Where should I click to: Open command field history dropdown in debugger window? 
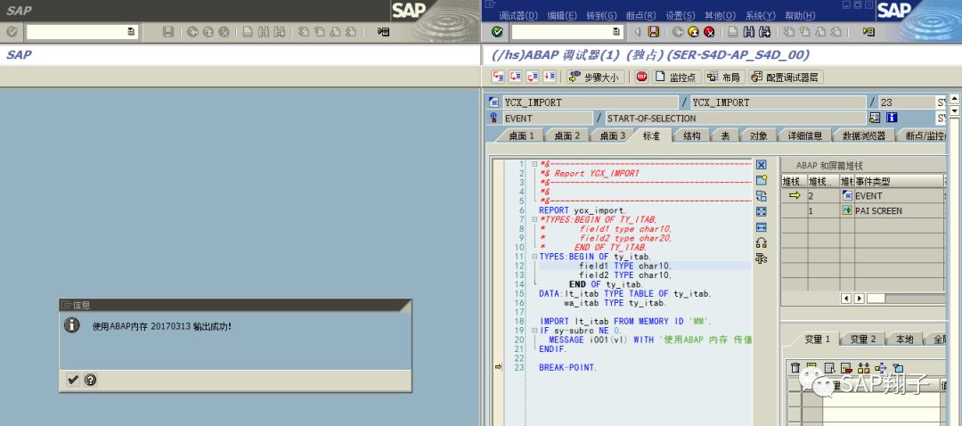[616, 32]
